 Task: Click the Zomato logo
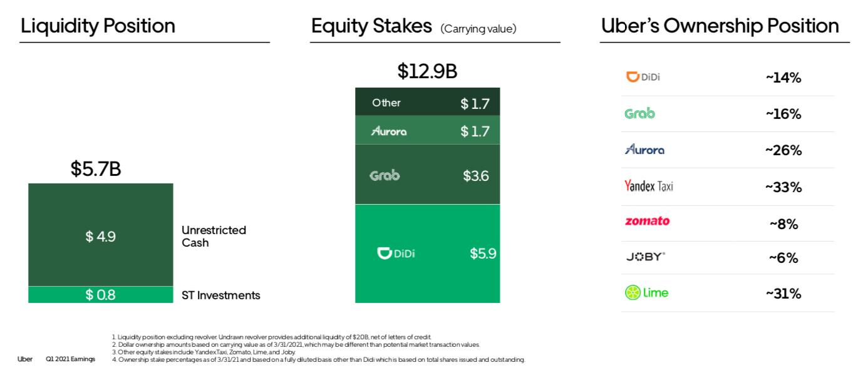[x=647, y=221]
